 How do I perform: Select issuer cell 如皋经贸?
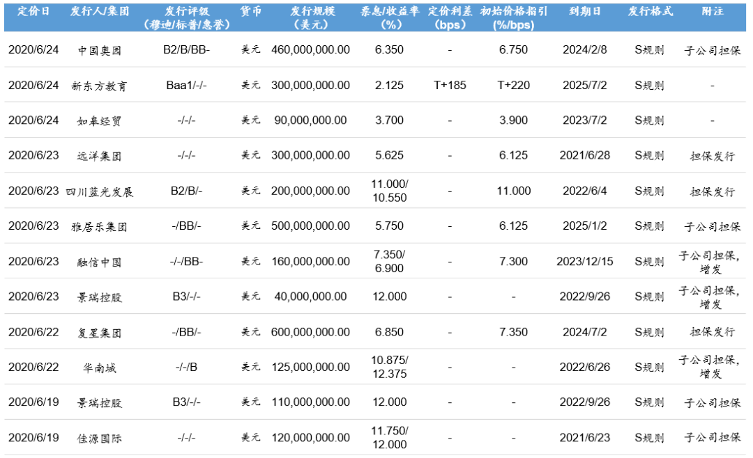click(100, 121)
